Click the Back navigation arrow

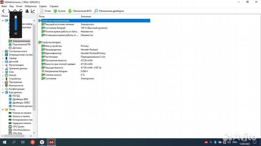[x=3, y=11]
